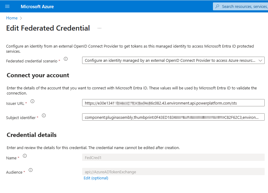Click the Edit Federated Credential heading
Screen dimensions: 268x193
tap(48, 28)
